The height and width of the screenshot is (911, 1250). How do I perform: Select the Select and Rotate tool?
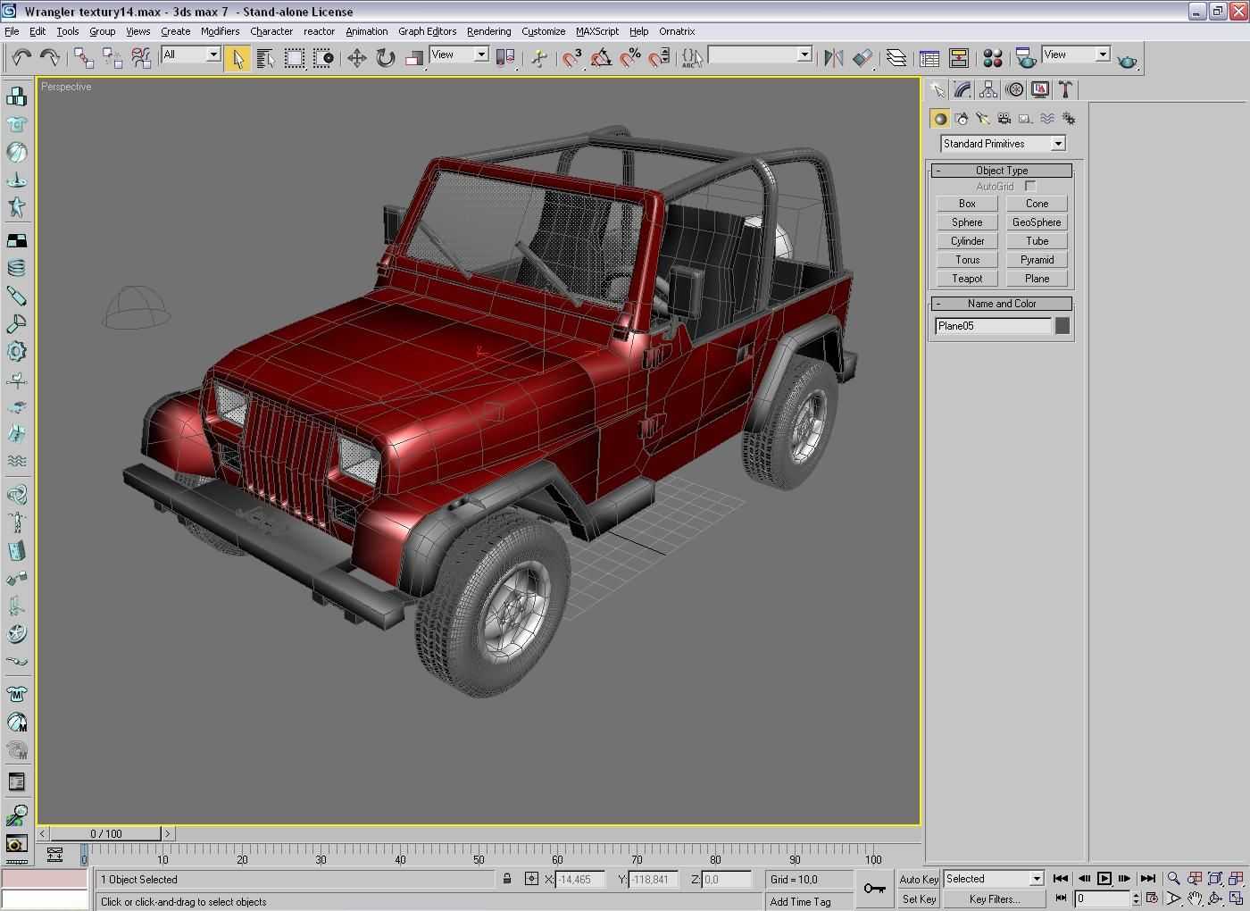[x=385, y=58]
